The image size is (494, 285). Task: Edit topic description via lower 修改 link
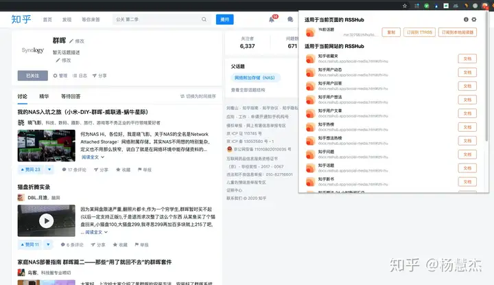[x=63, y=60]
